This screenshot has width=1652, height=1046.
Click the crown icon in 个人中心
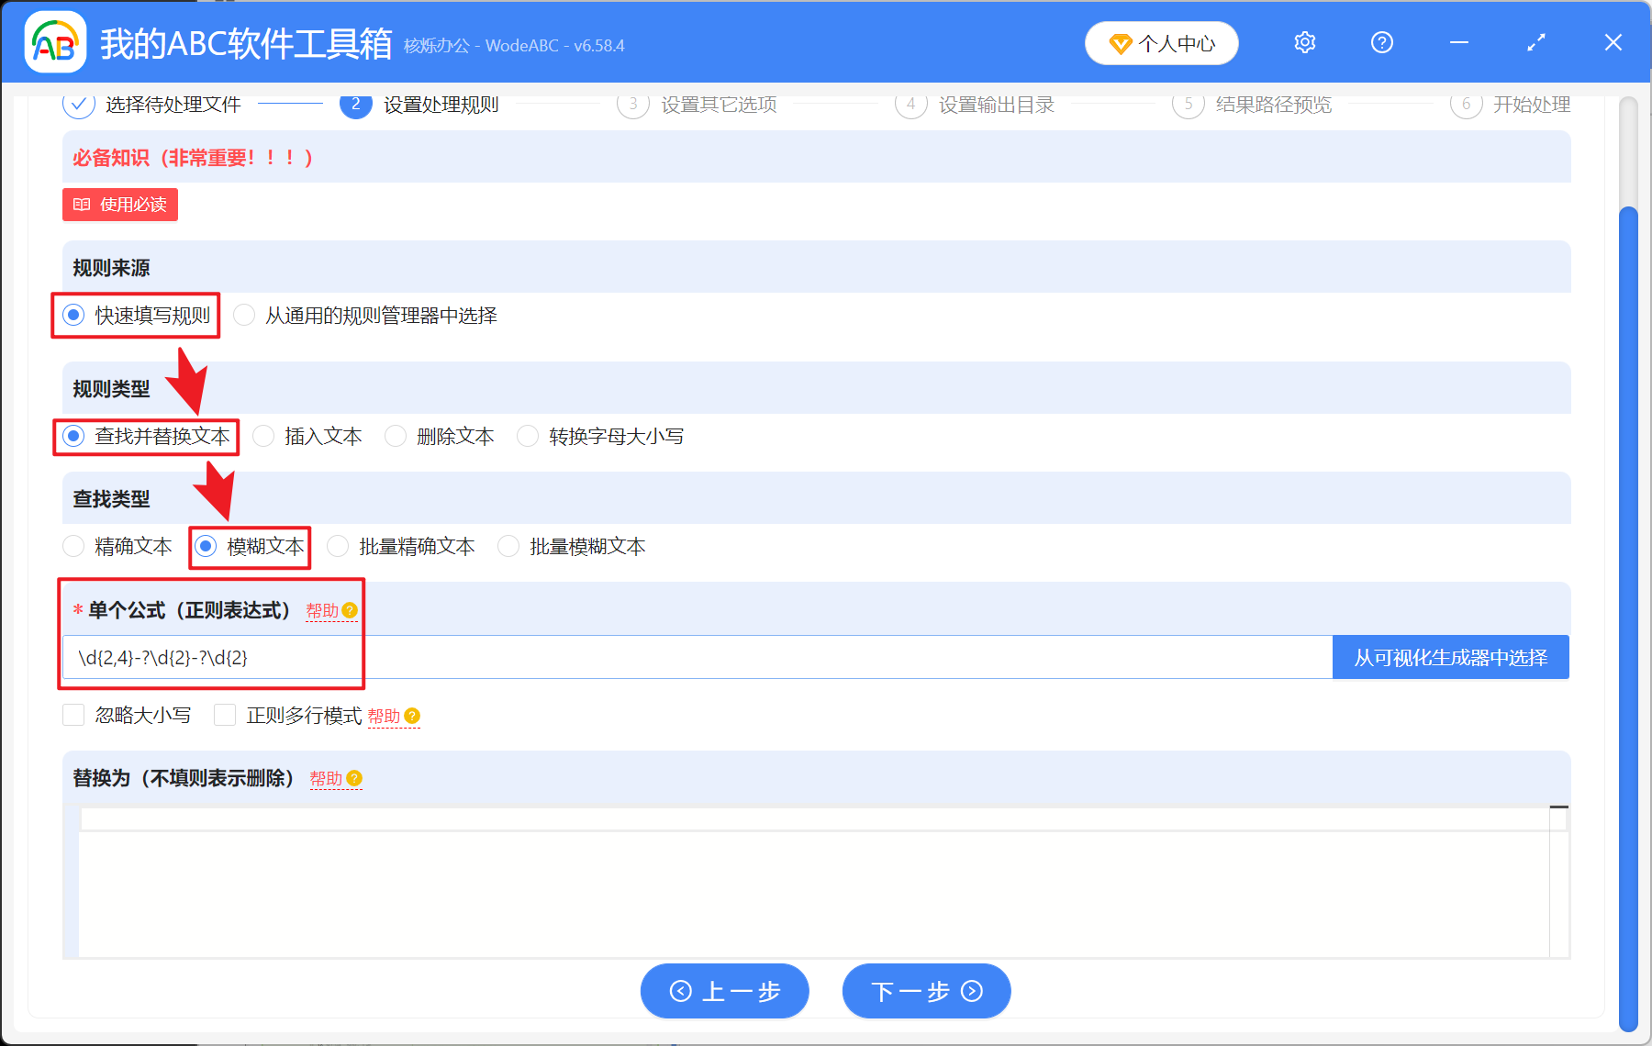pyautogui.click(x=1121, y=42)
